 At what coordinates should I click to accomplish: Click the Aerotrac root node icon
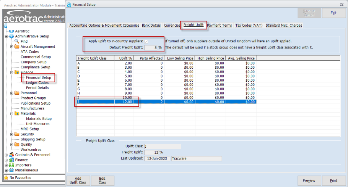pyautogui.click(x=11, y=31)
